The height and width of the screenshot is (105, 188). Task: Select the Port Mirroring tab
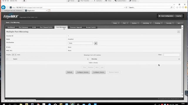pos(61,27)
